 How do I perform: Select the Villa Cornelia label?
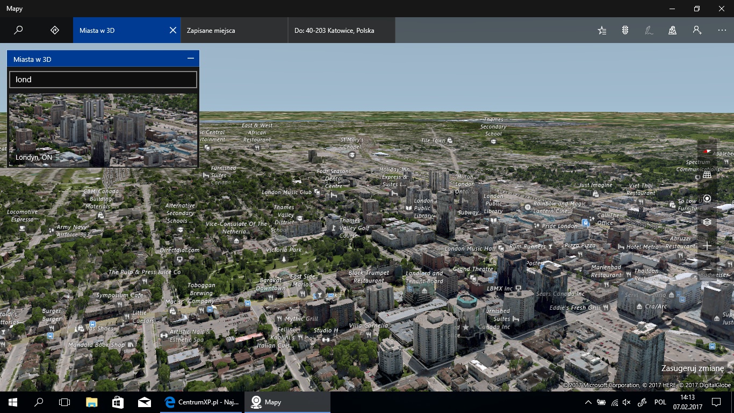(368, 325)
